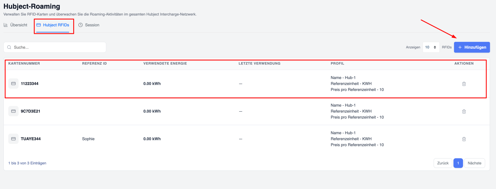Select page 1 in pagination
The width and height of the screenshot is (496, 189).
pos(458,163)
